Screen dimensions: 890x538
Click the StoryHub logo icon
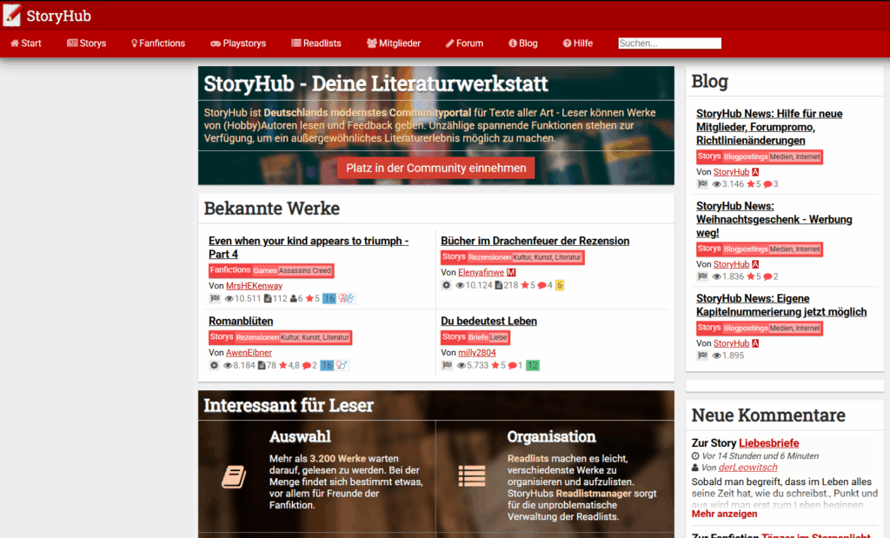12,15
